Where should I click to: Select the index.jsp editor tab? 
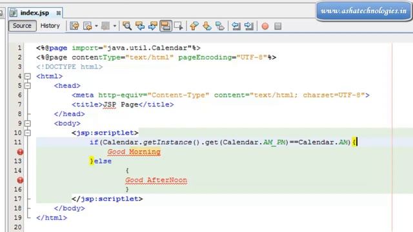click(x=35, y=13)
